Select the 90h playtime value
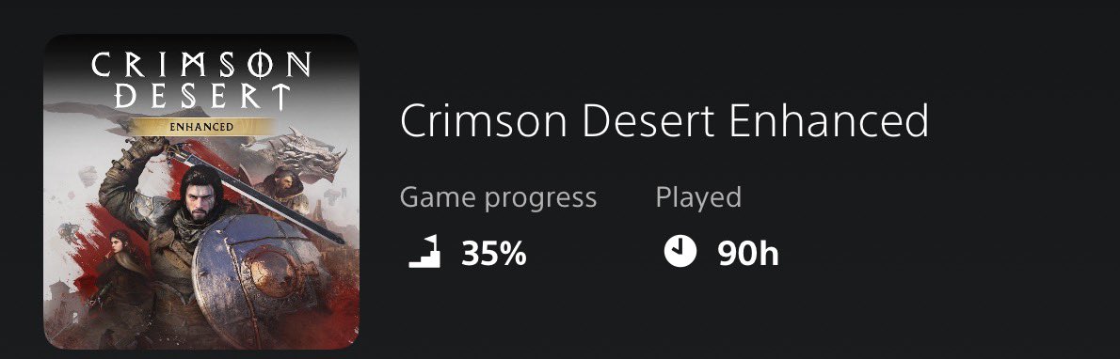Screen dimensions: 1120x359 click(x=748, y=254)
